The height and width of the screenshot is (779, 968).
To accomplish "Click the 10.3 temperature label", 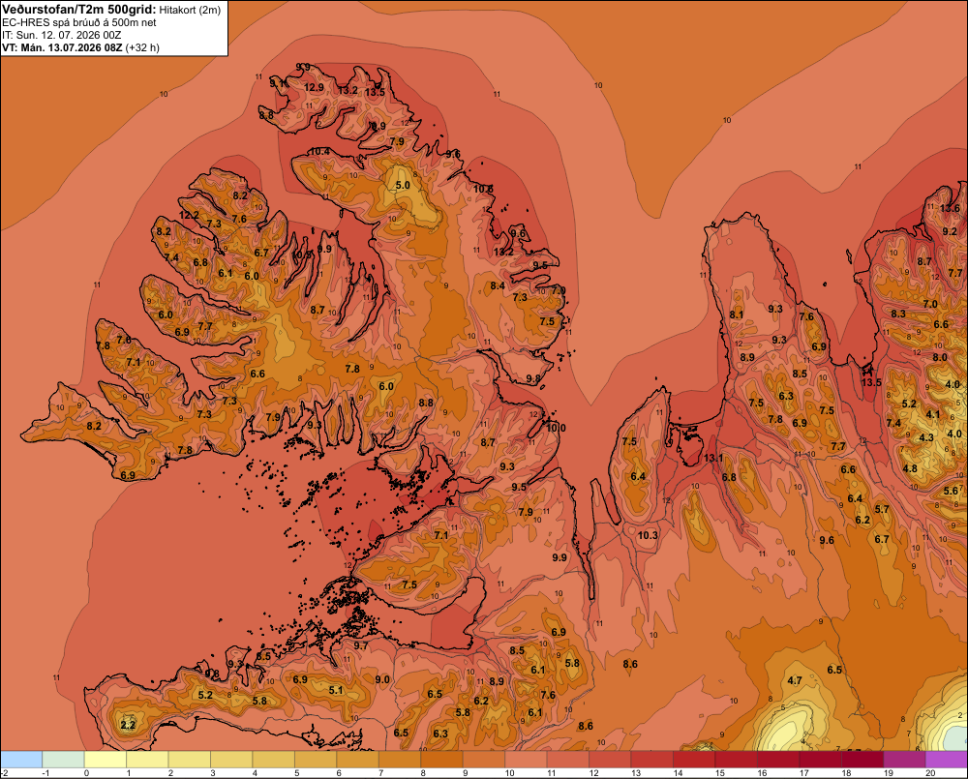I will pos(648,535).
